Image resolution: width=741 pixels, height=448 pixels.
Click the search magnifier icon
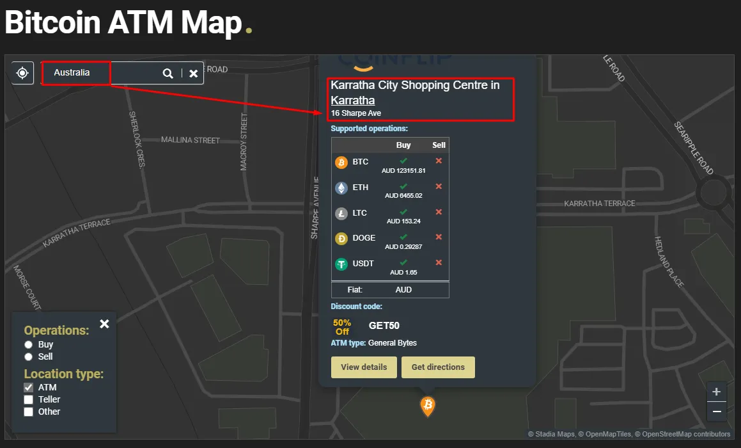[168, 74]
